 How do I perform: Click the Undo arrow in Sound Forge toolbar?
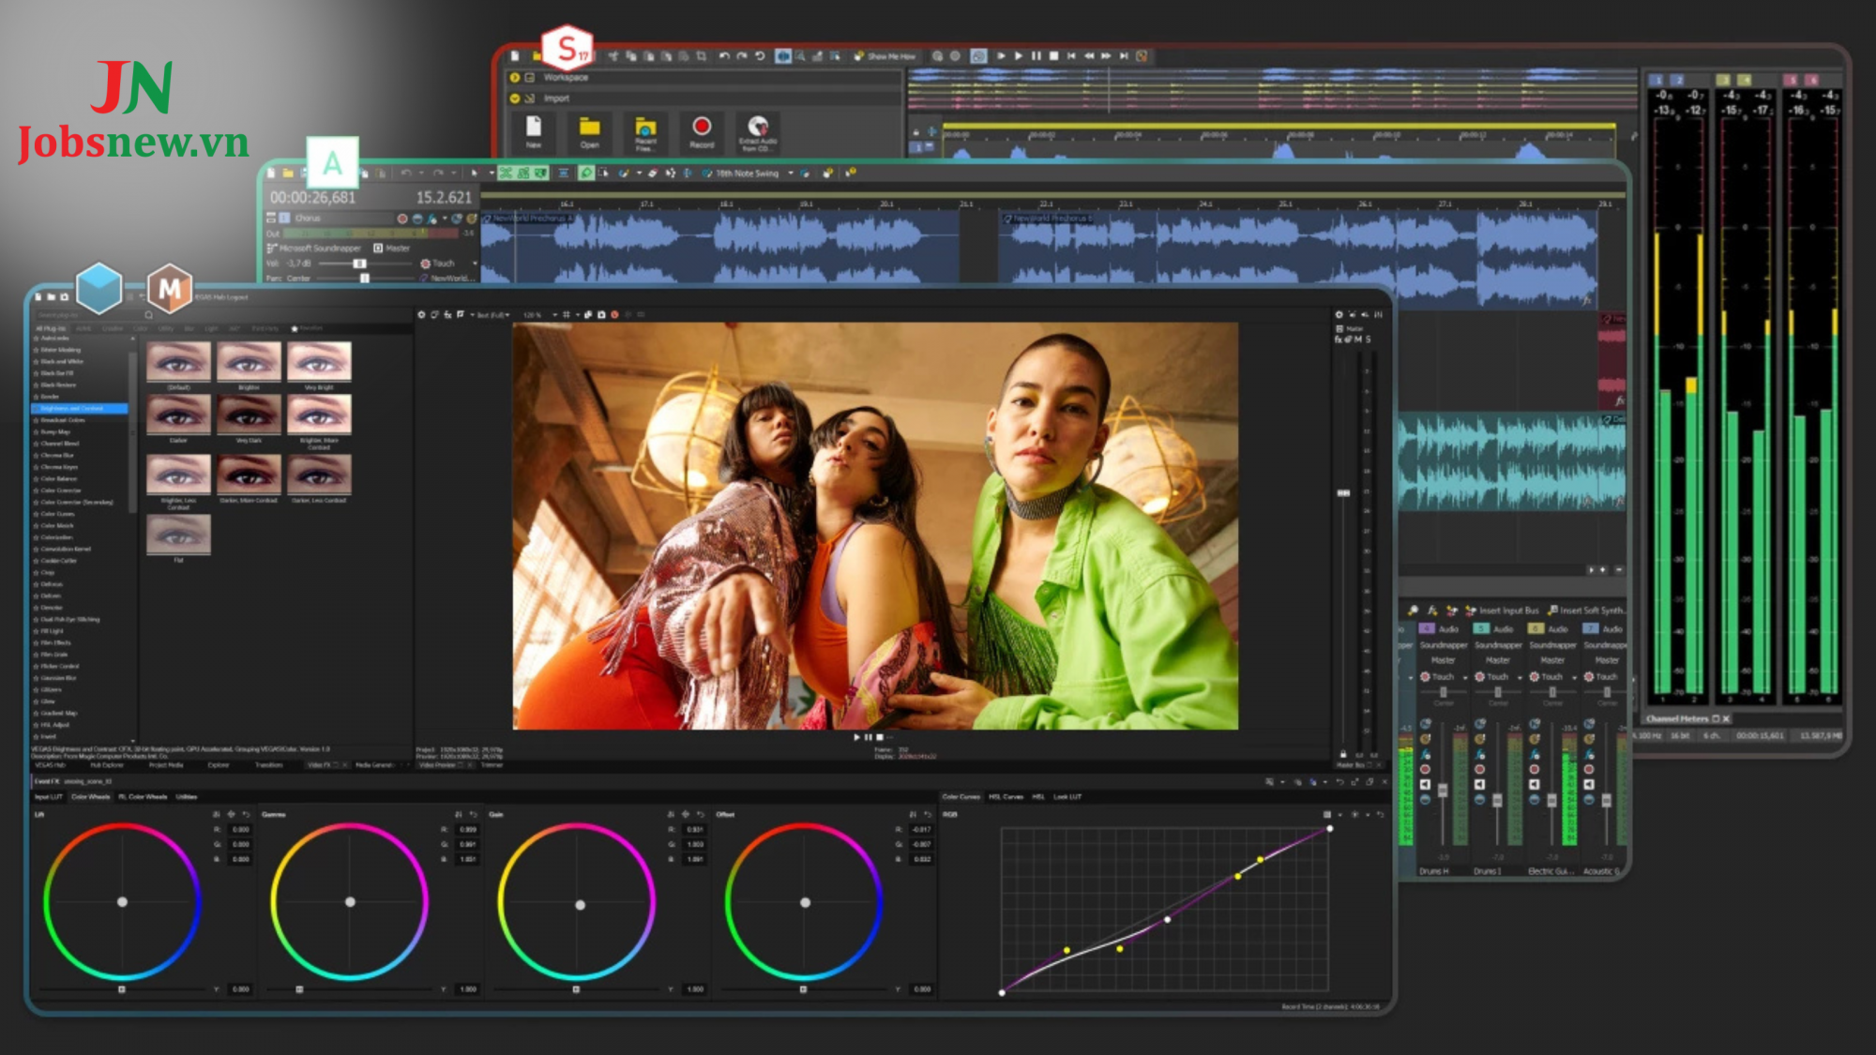[724, 56]
